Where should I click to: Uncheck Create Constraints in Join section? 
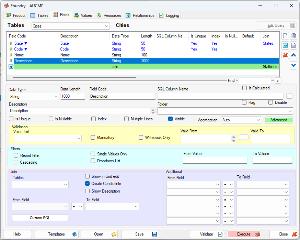click(x=87, y=184)
